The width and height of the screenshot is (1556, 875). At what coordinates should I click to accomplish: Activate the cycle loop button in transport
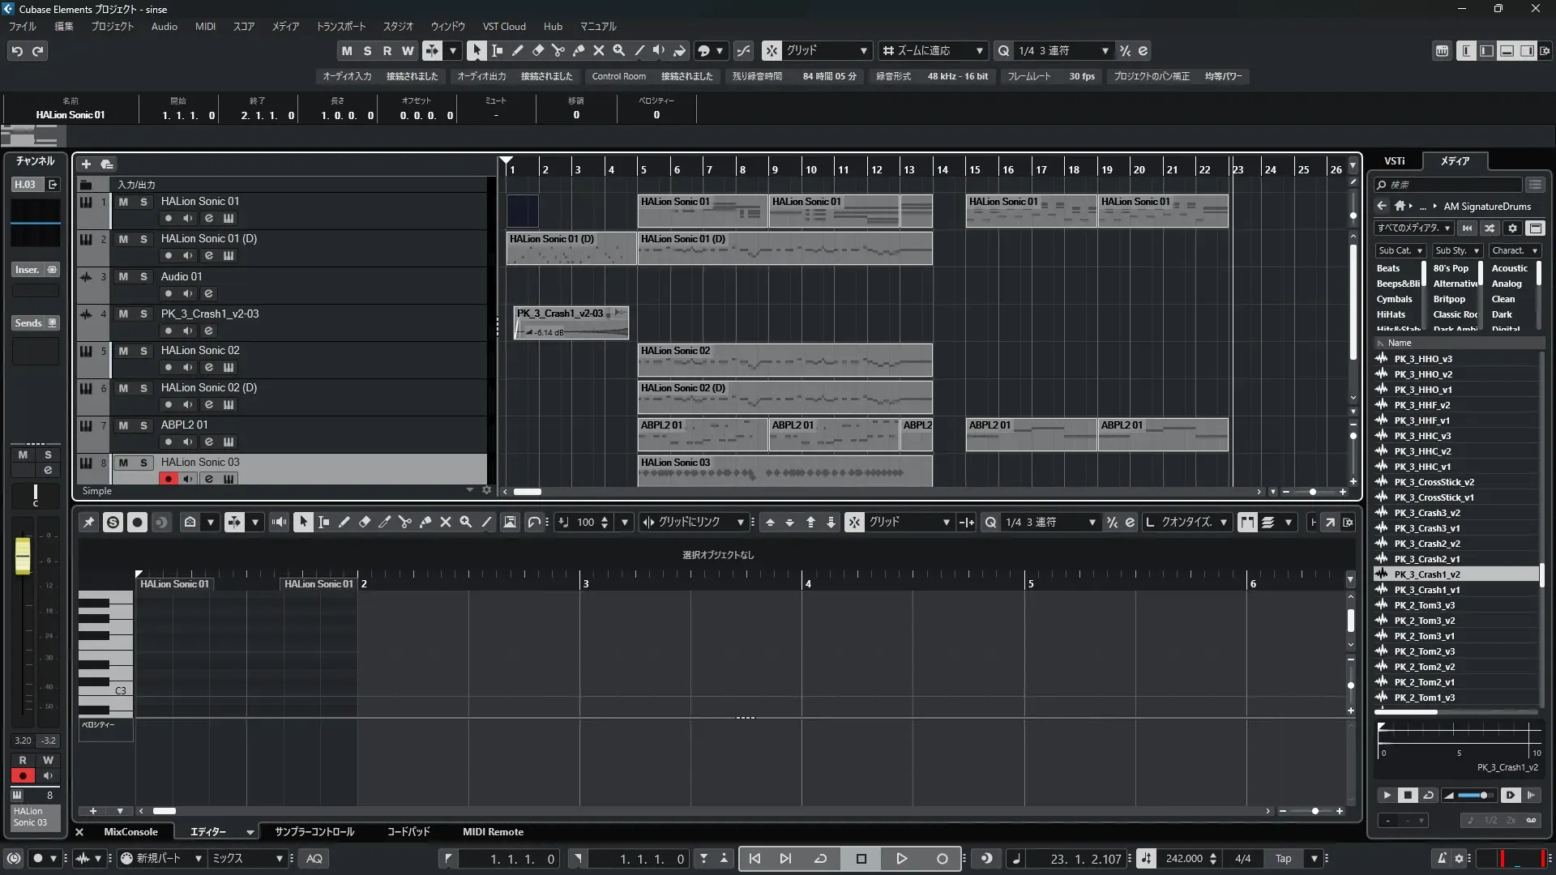820,859
